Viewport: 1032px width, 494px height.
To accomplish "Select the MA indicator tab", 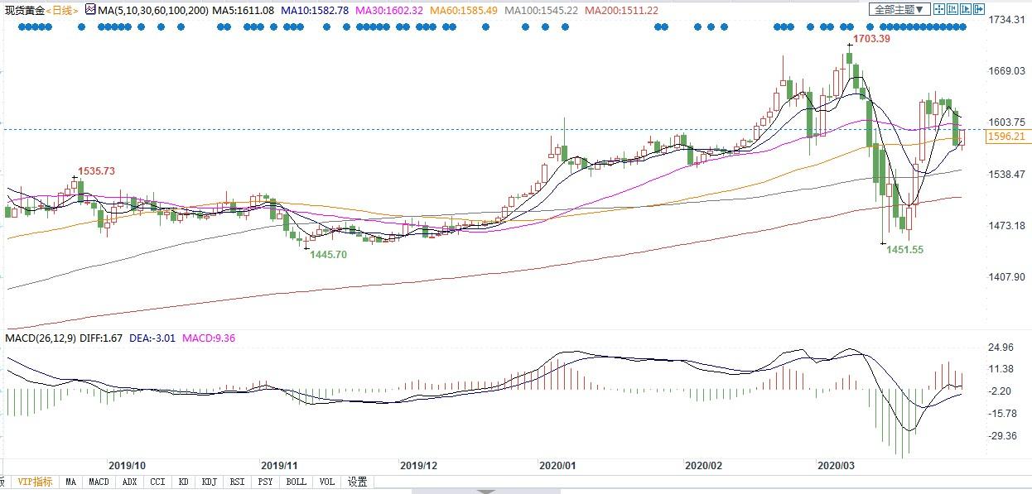I will click(x=71, y=482).
